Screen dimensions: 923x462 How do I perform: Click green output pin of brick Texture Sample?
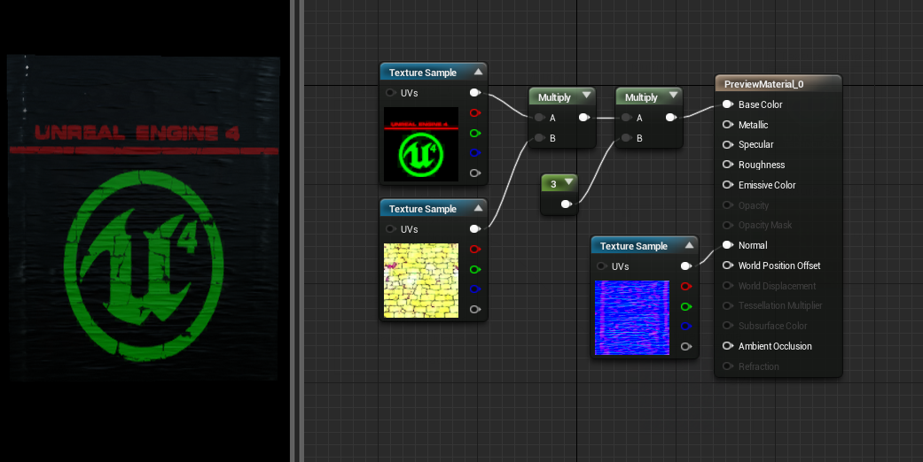(475, 269)
